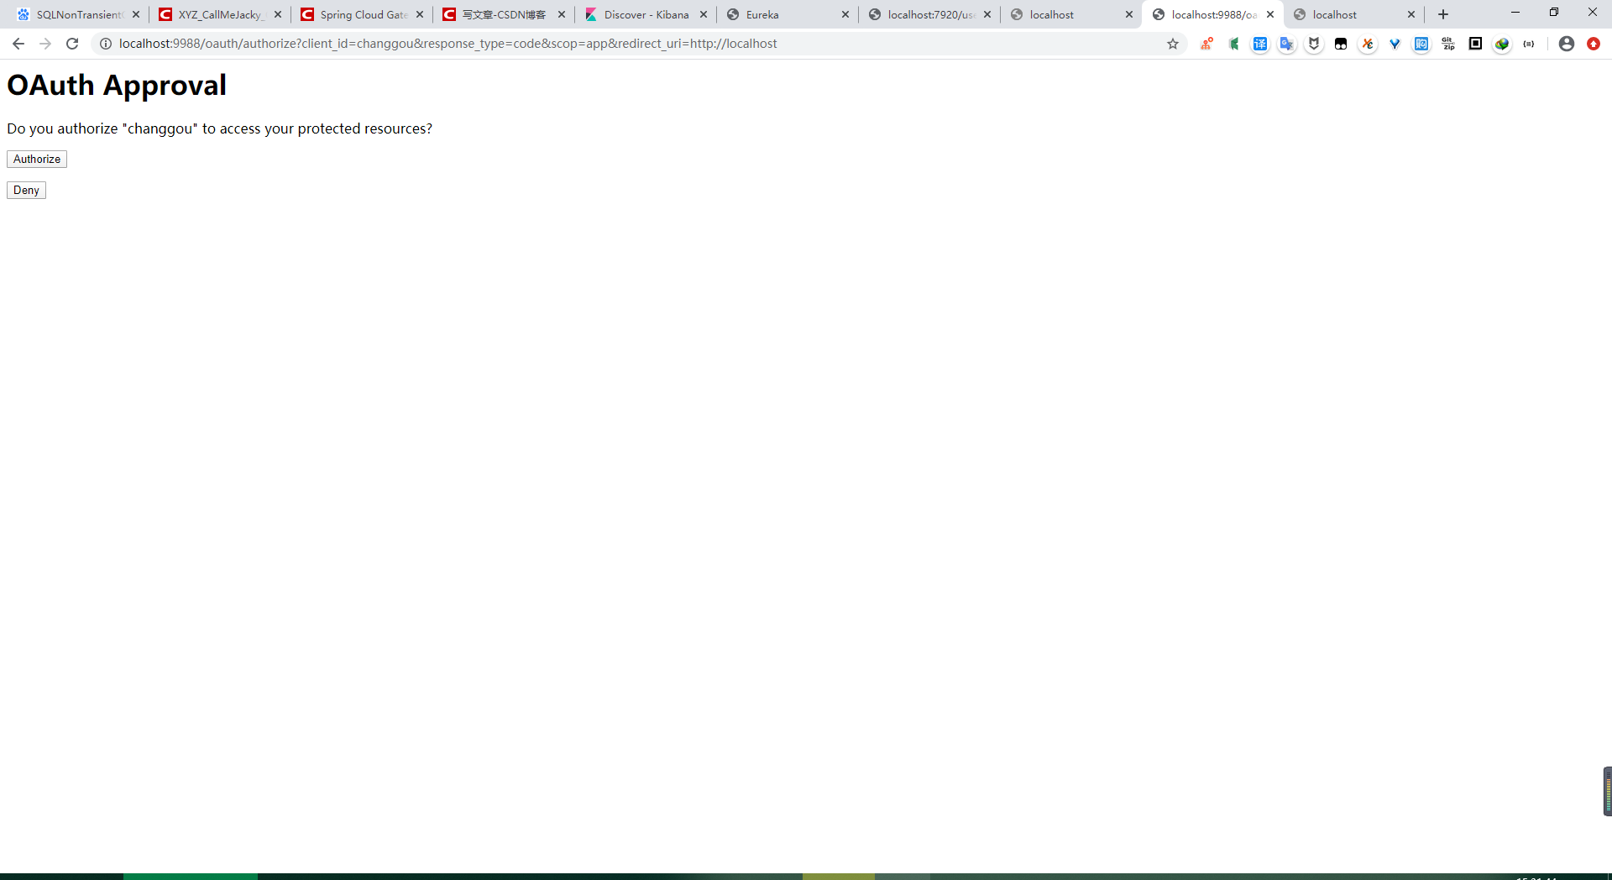Click the authorize changgou question text
The width and height of the screenshot is (1612, 880).
point(220,128)
